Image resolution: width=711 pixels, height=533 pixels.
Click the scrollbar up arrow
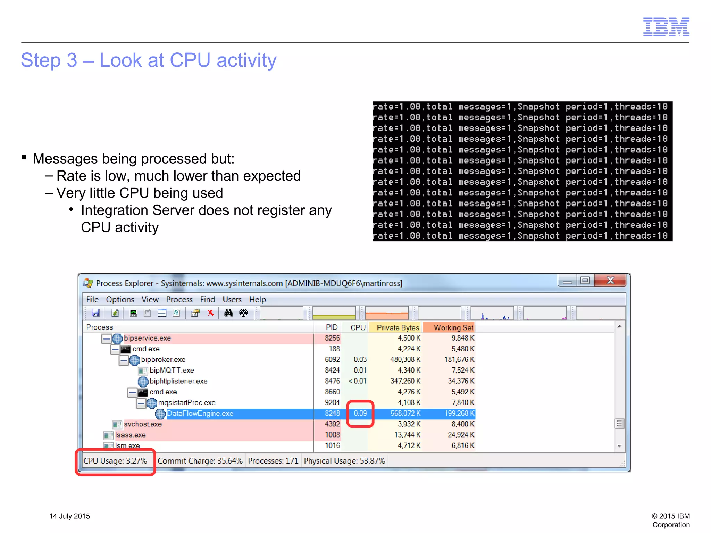pos(619,326)
